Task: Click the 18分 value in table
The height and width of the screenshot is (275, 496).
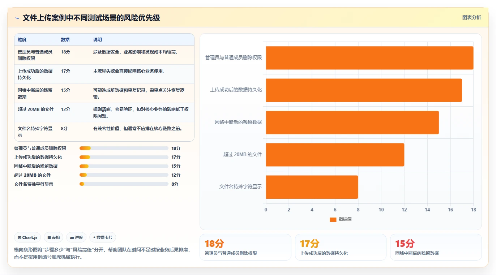Action: (65, 52)
